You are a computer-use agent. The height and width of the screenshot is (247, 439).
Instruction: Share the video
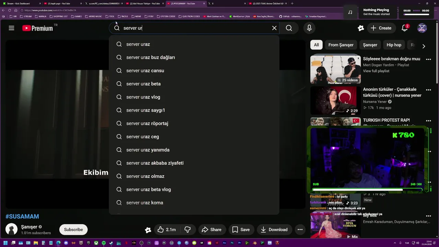(212, 230)
